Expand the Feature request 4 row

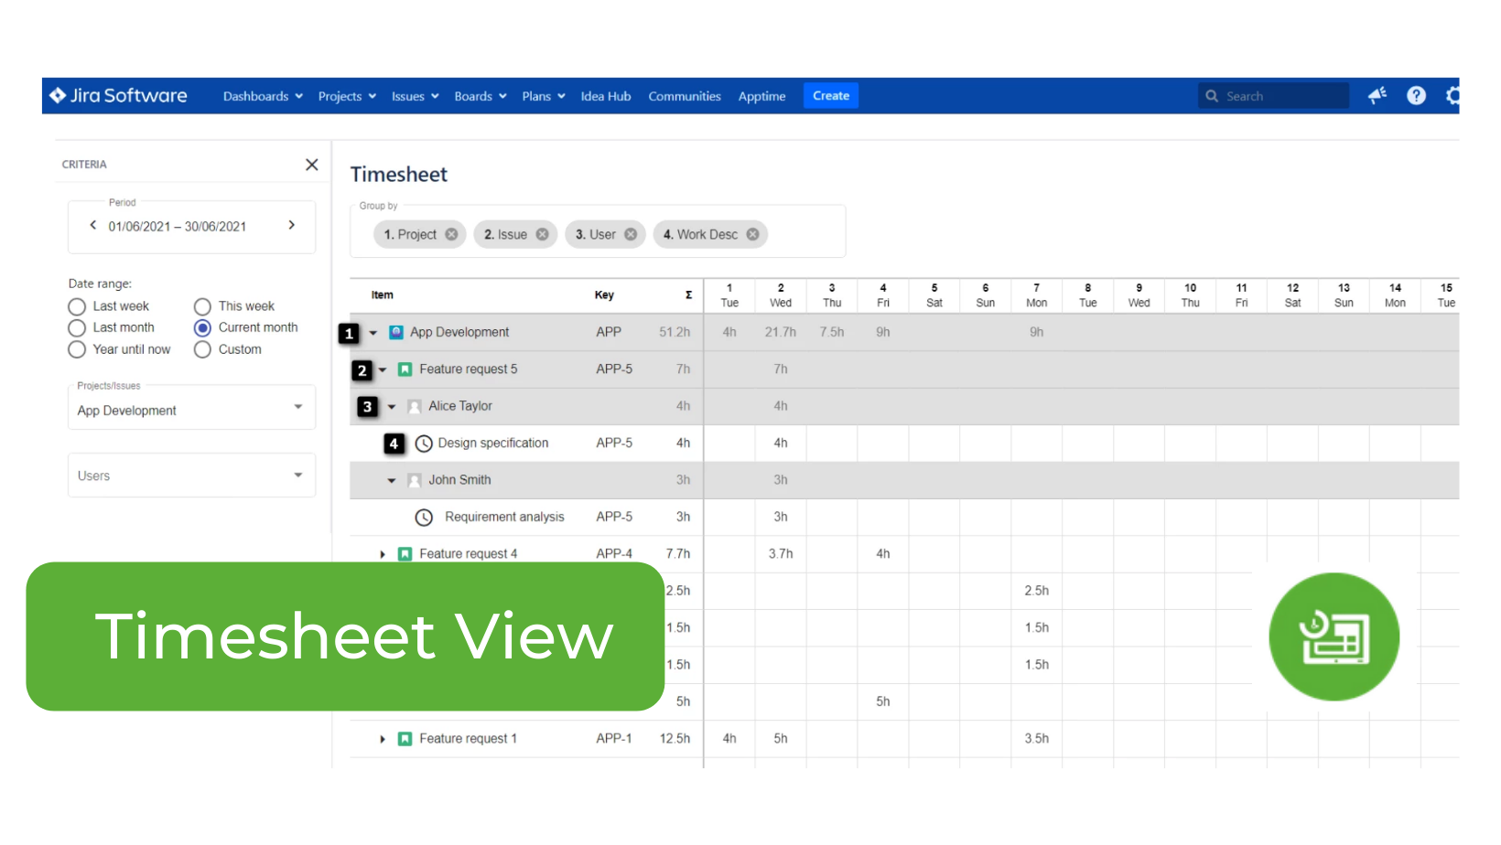tap(383, 554)
